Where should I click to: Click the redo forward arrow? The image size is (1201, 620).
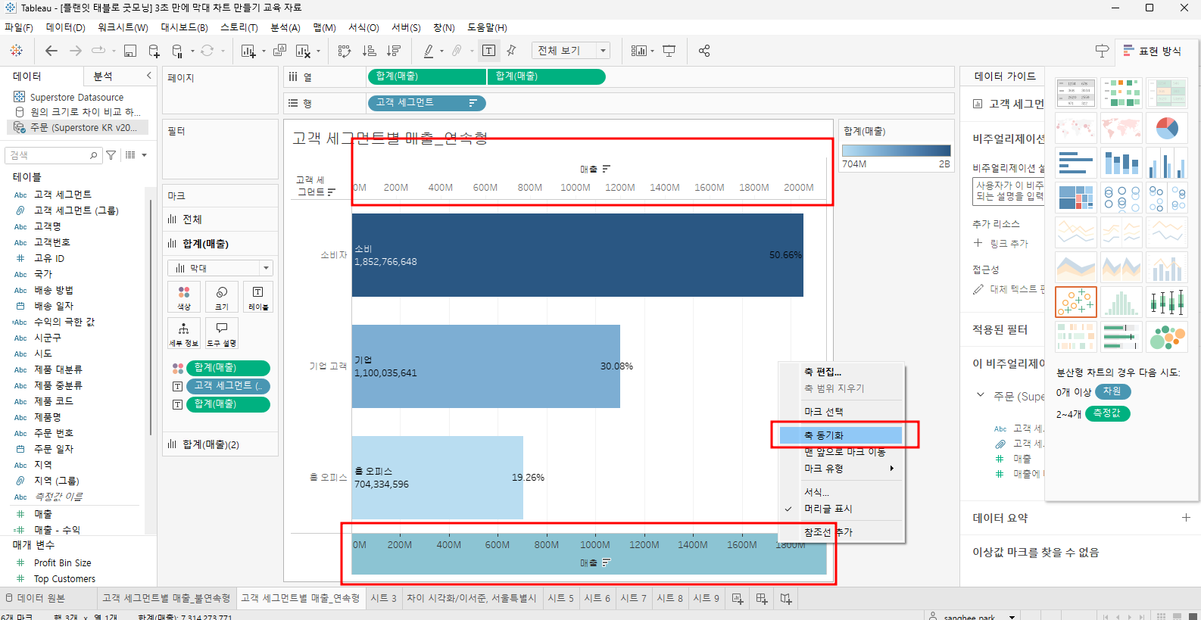click(x=76, y=51)
